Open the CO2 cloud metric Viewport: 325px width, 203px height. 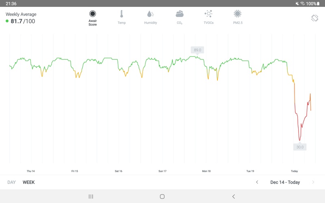(x=180, y=14)
